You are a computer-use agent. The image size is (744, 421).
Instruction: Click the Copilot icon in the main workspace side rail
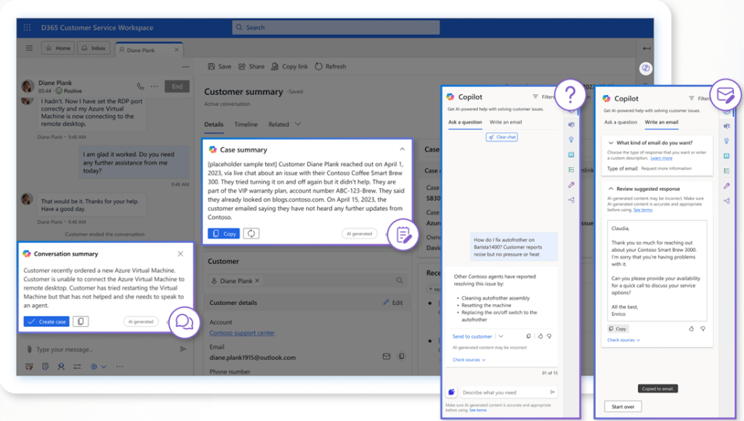pyautogui.click(x=646, y=68)
